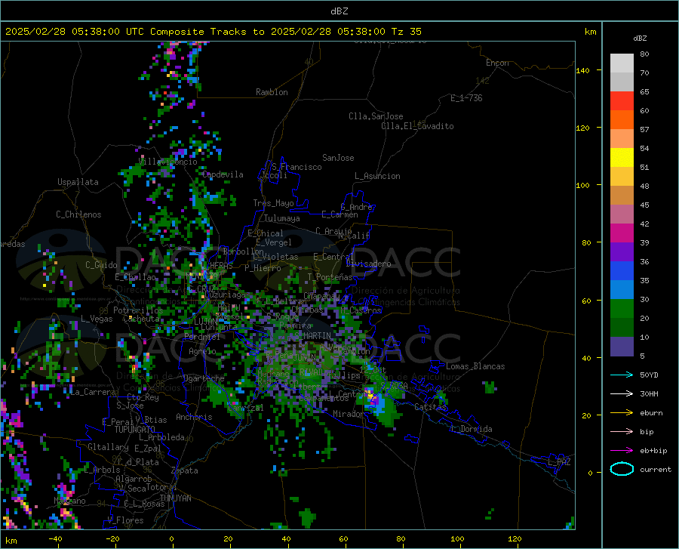Click the dBZ title at top

(339, 11)
